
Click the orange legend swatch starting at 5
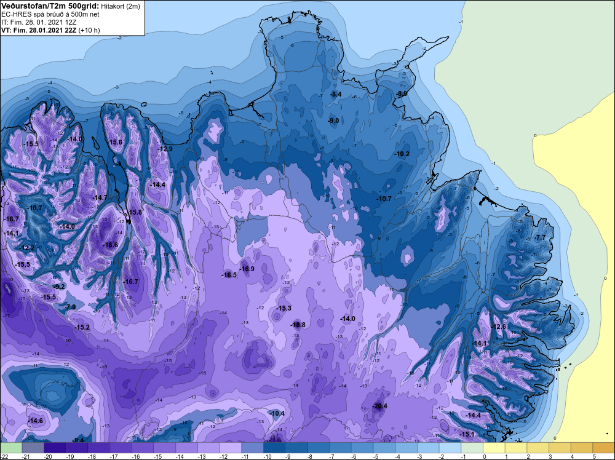coord(604,448)
